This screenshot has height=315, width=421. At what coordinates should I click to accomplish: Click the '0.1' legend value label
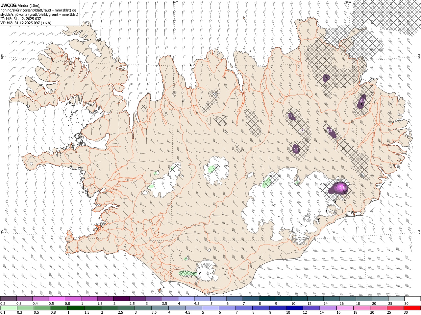[x=3, y=312]
